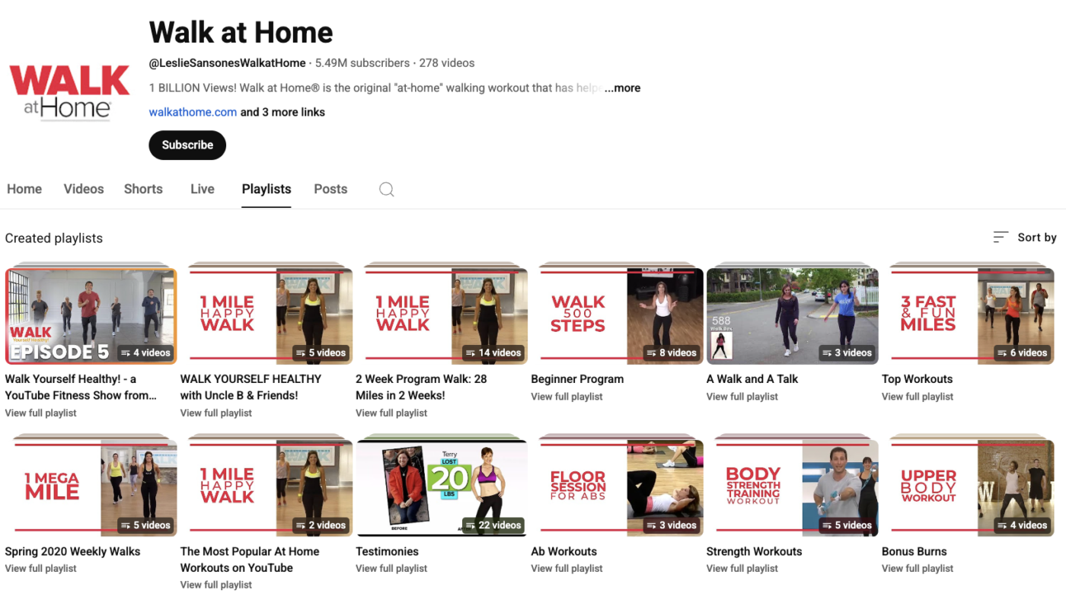
Task: View full playlist for Bonus Burns
Action: click(x=918, y=569)
